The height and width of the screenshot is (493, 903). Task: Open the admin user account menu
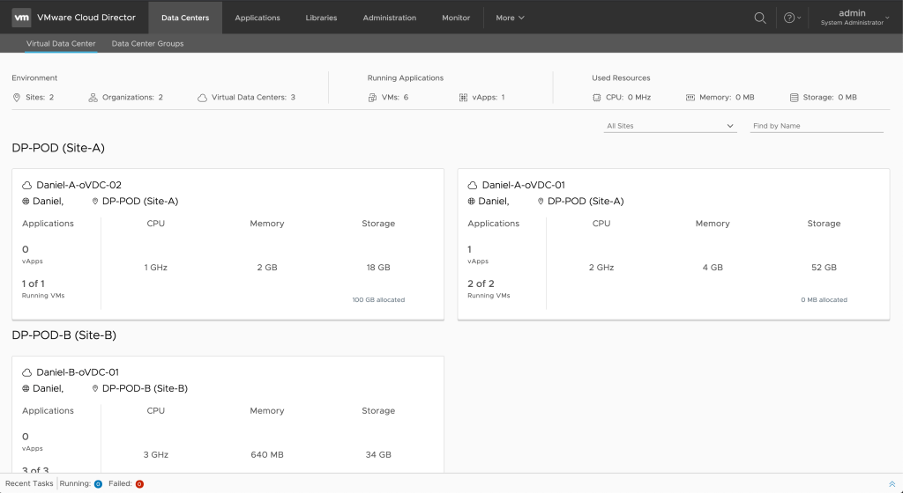(855, 18)
